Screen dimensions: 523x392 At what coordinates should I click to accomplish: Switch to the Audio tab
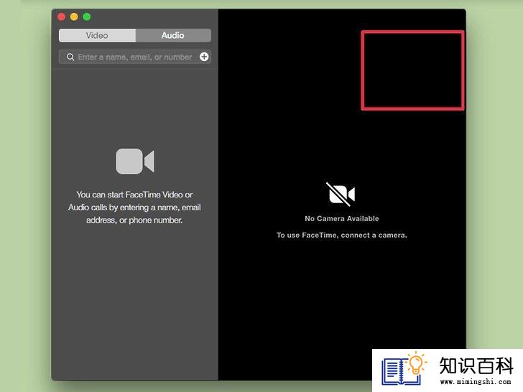coord(173,35)
